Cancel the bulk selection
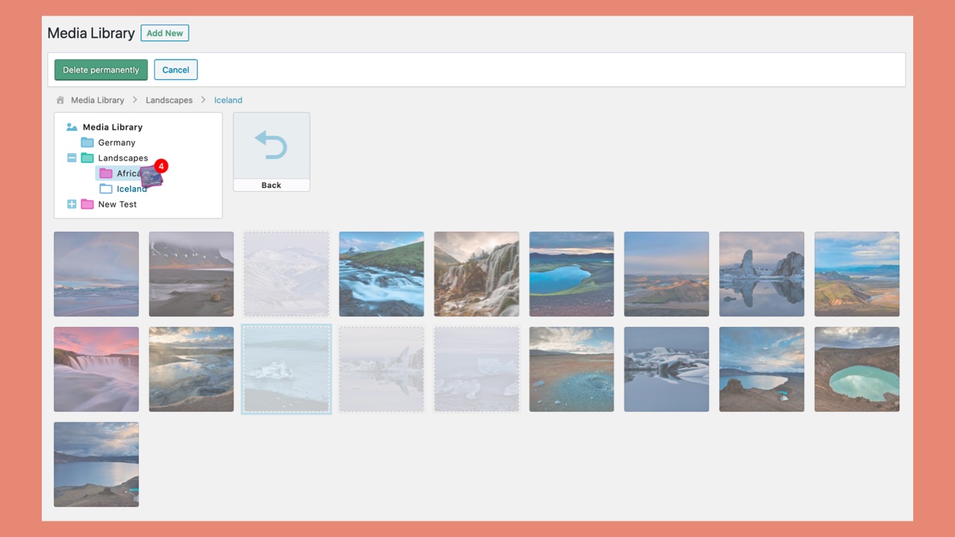This screenshot has height=537, width=955. tap(176, 70)
